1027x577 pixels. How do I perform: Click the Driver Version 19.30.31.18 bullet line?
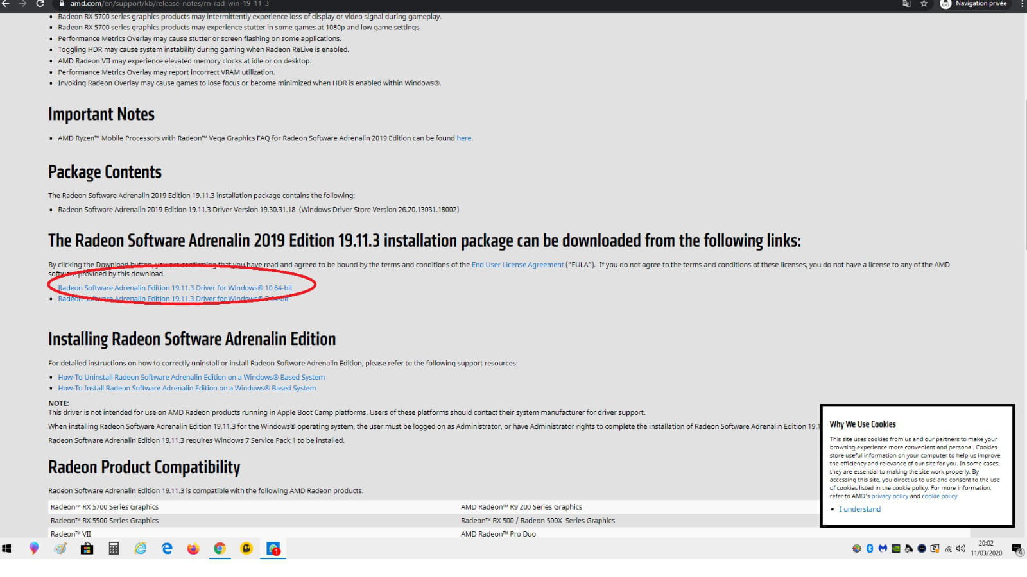259,210
